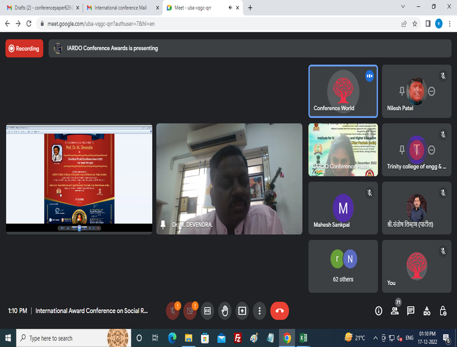Go back in the browser

point(8,24)
